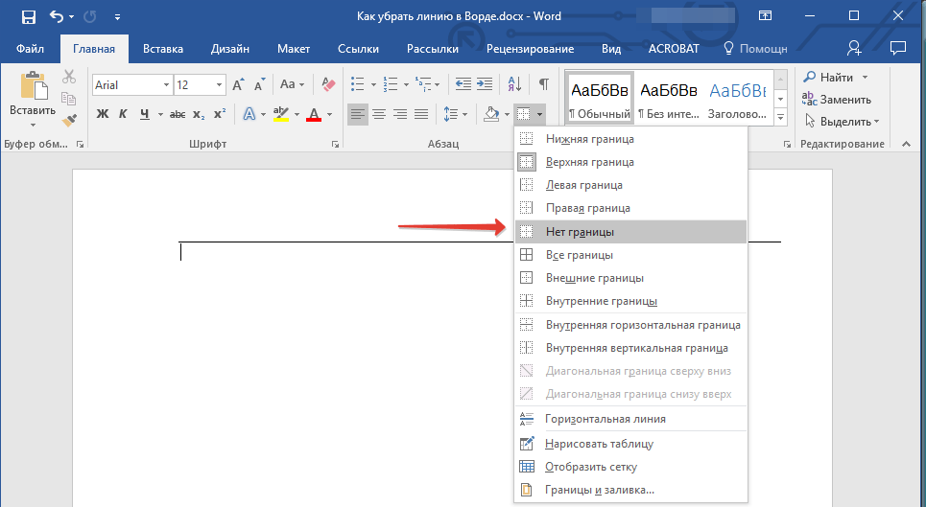The height and width of the screenshot is (507, 926).
Task: Show paragraph marks with the pilcrow icon
Action: tap(543, 84)
